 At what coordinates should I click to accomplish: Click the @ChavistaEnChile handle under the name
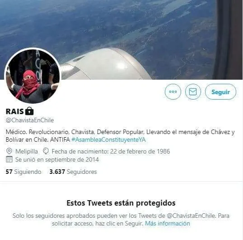(30, 120)
